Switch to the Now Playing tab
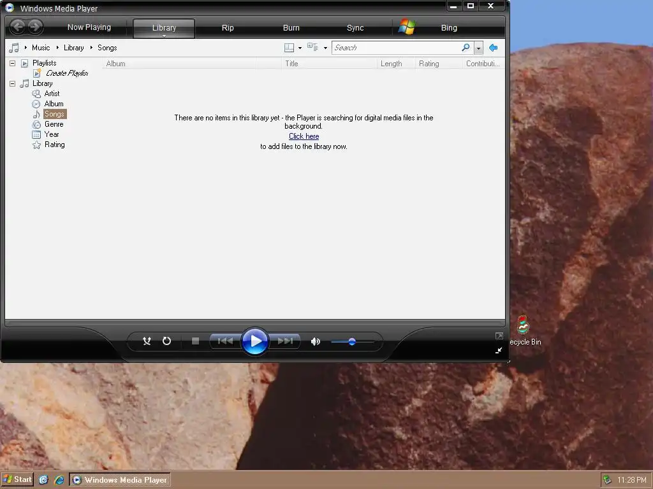Image resolution: width=653 pixels, height=489 pixels. [x=89, y=27]
